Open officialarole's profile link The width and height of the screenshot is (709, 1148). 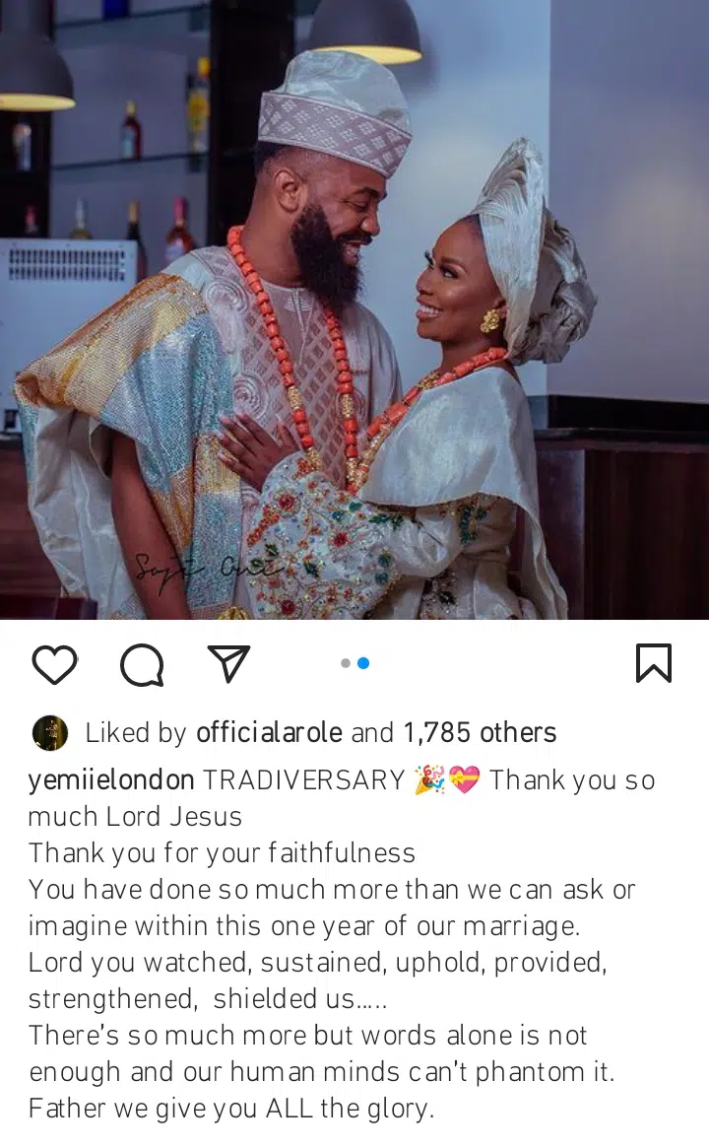(x=269, y=732)
